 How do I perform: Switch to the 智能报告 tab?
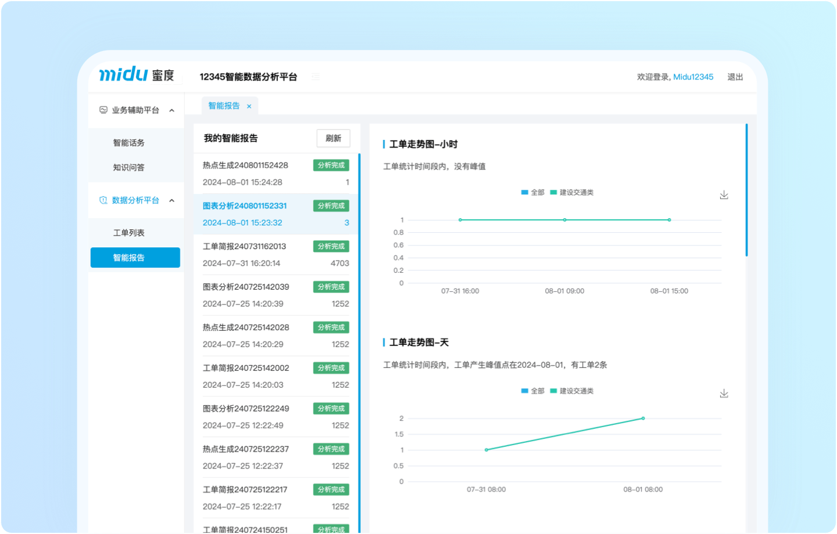tap(224, 106)
